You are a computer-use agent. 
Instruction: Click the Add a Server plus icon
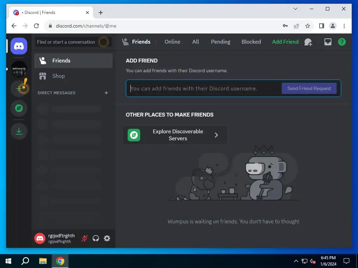[x=19, y=88]
